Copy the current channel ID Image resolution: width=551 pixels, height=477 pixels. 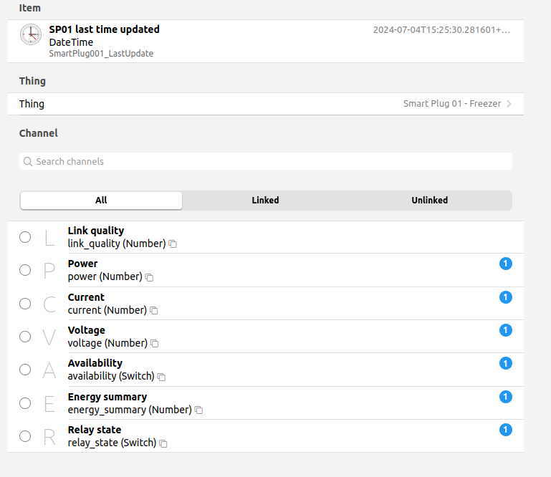pyautogui.click(x=154, y=311)
